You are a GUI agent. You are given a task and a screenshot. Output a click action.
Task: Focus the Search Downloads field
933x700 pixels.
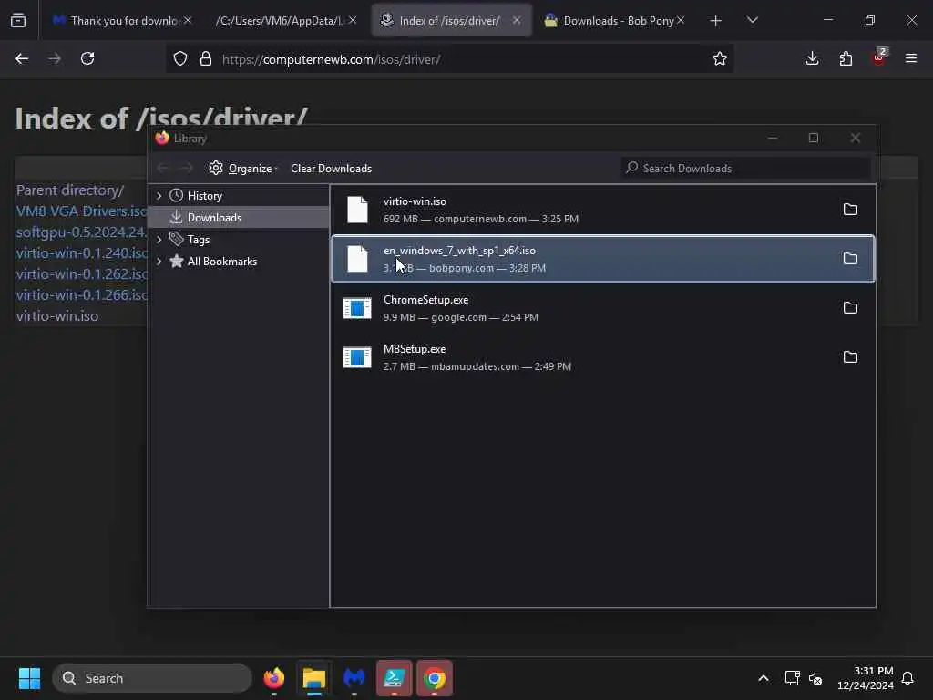click(x=746, y=169)
